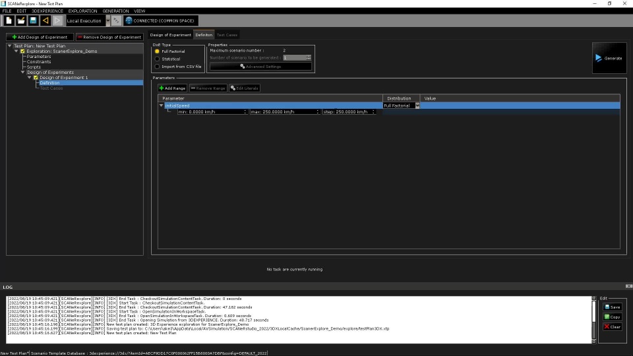Click the Distribution column header
The image size is (633, 356).
402,98
